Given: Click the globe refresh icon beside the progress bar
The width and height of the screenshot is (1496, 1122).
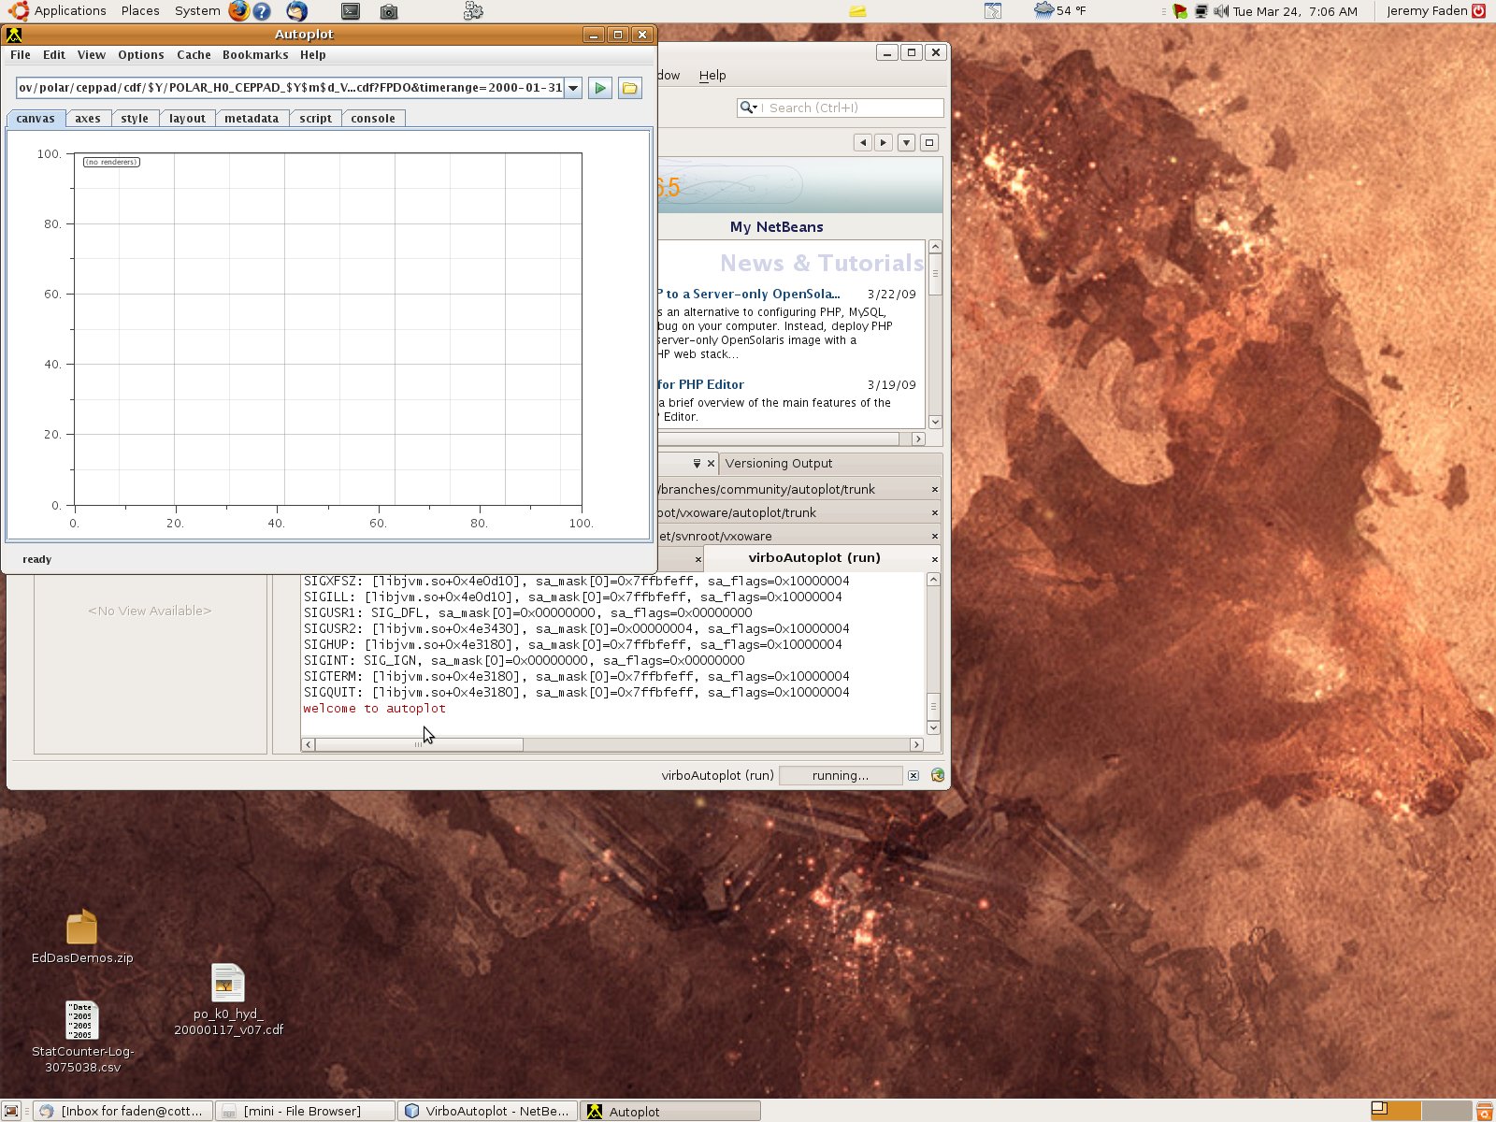Looking at the screenshot, I should [x=936, y=775].
